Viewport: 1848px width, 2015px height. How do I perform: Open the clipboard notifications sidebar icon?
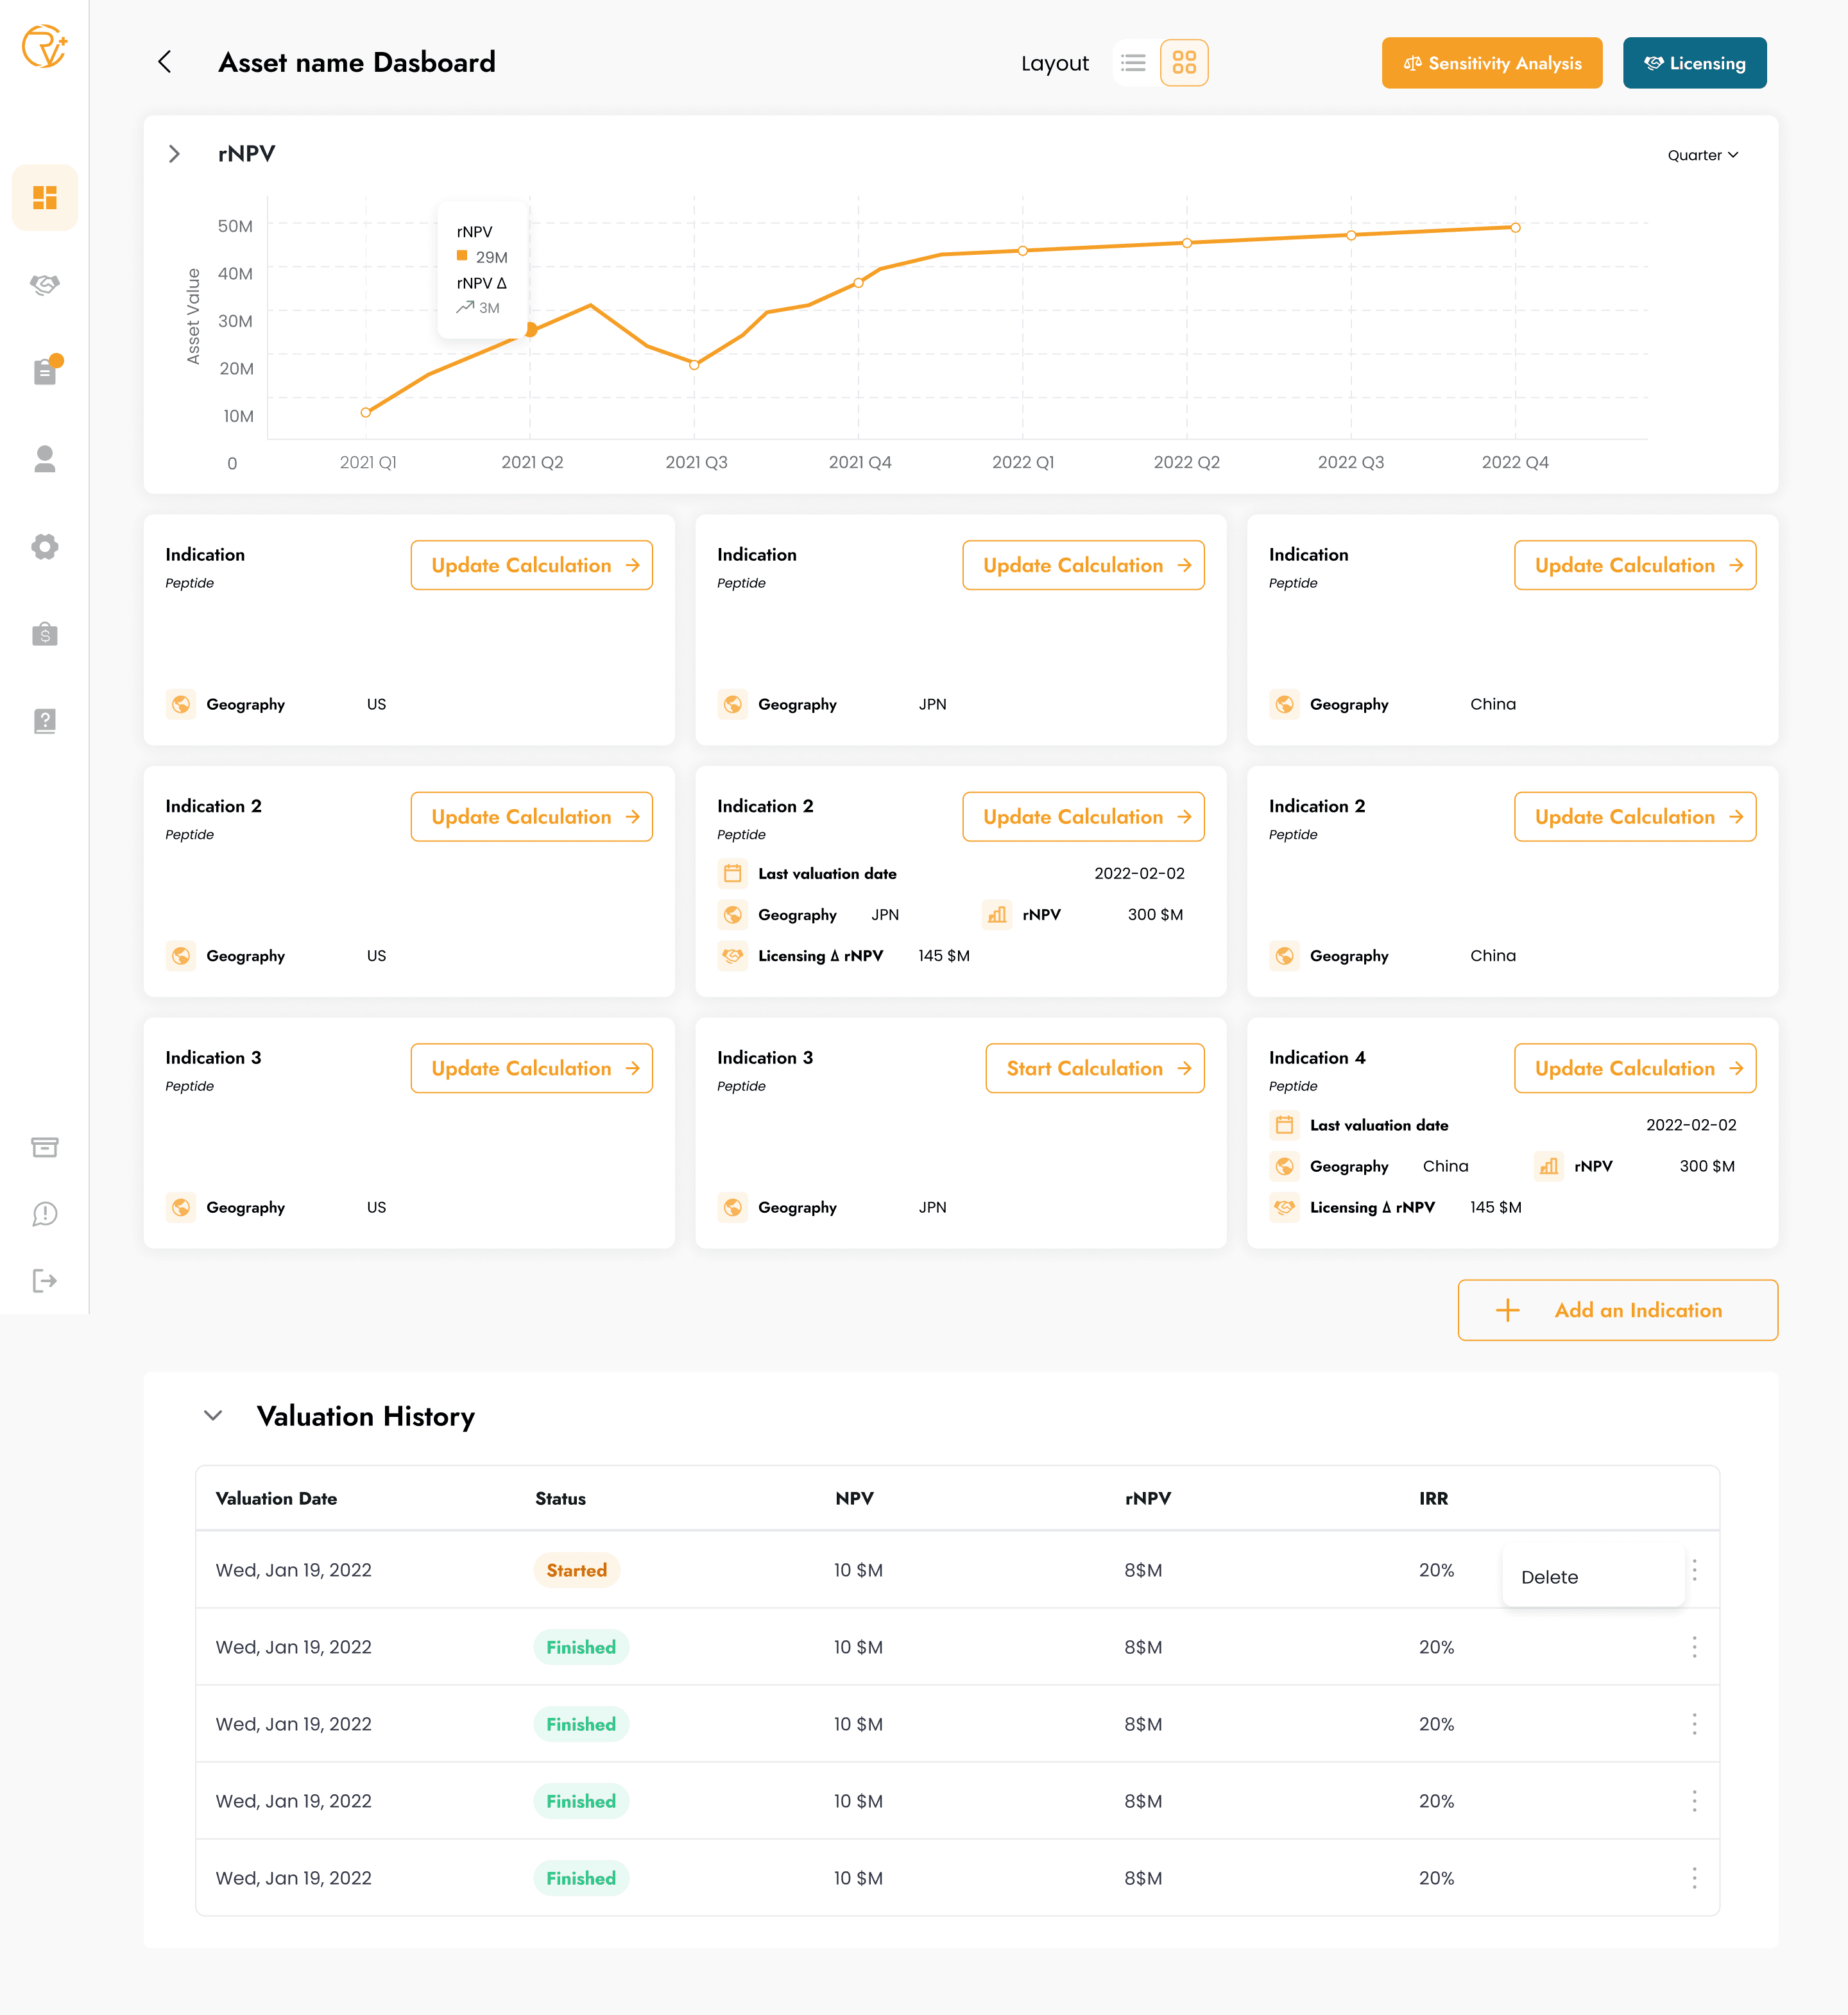click(x=45, y=371)
